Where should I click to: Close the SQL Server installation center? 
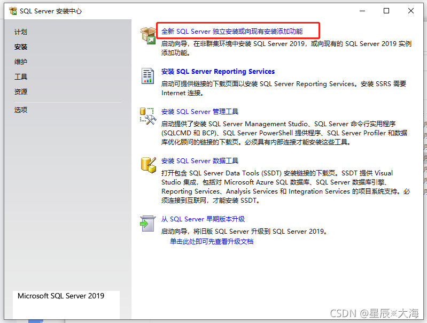click(410, 11)
